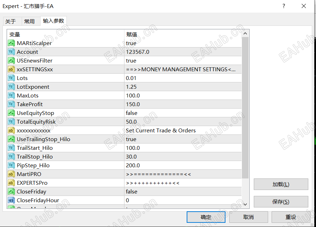Click the Account double type icon
316x227 pixels.
coord(11,52)
